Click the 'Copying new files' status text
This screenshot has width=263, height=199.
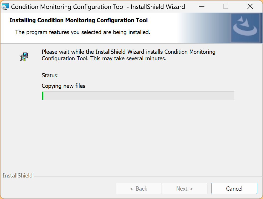64,86
